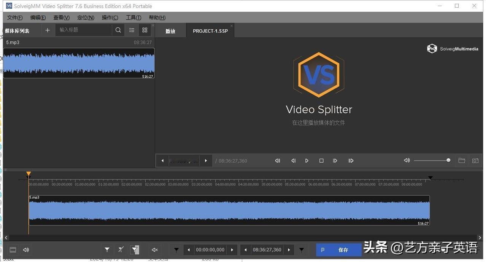Focus the title search input field
Image resolution: width=486 pixels, height=262 pixels.
tap(84, 30)
